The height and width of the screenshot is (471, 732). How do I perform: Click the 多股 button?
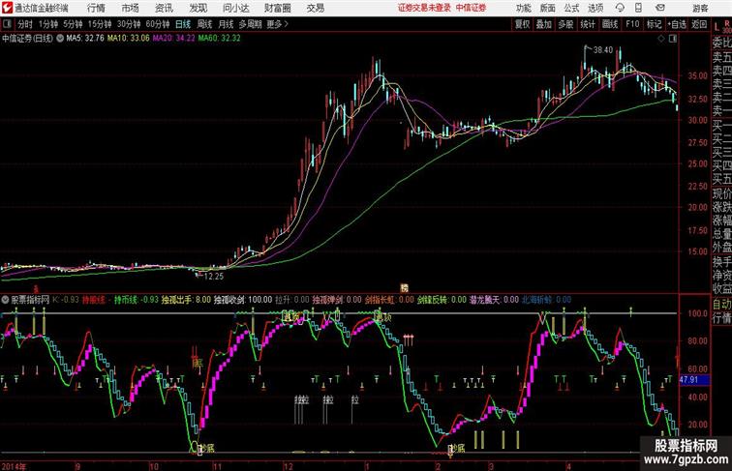(565, 24)
